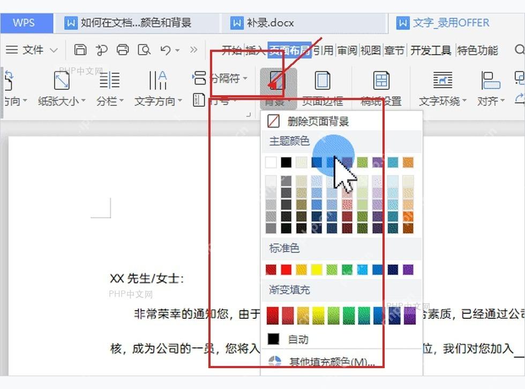Click the page border (页面边框) icon
525x389 pixels.
point(322,80)
